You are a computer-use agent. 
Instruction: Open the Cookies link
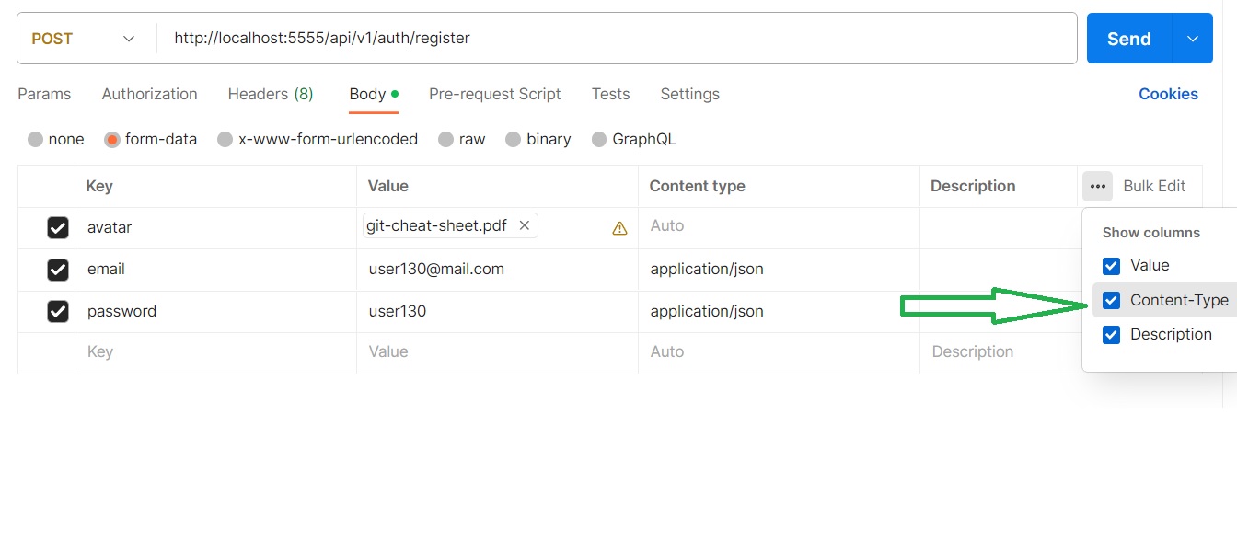tap(1168, 94)
